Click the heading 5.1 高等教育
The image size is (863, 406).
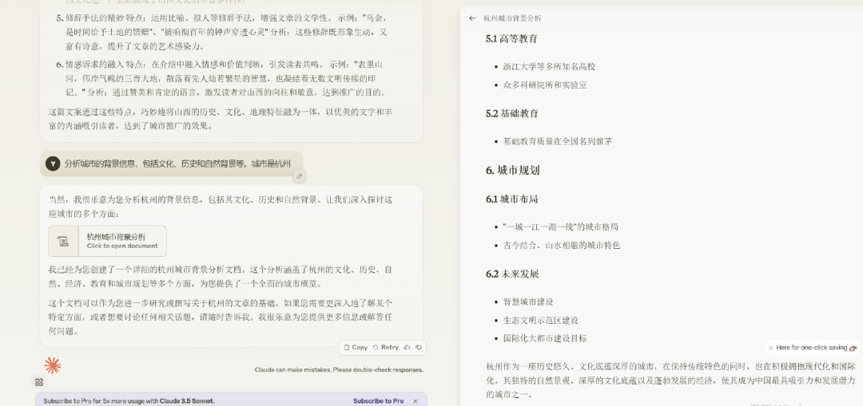click(x=511, y=38)
